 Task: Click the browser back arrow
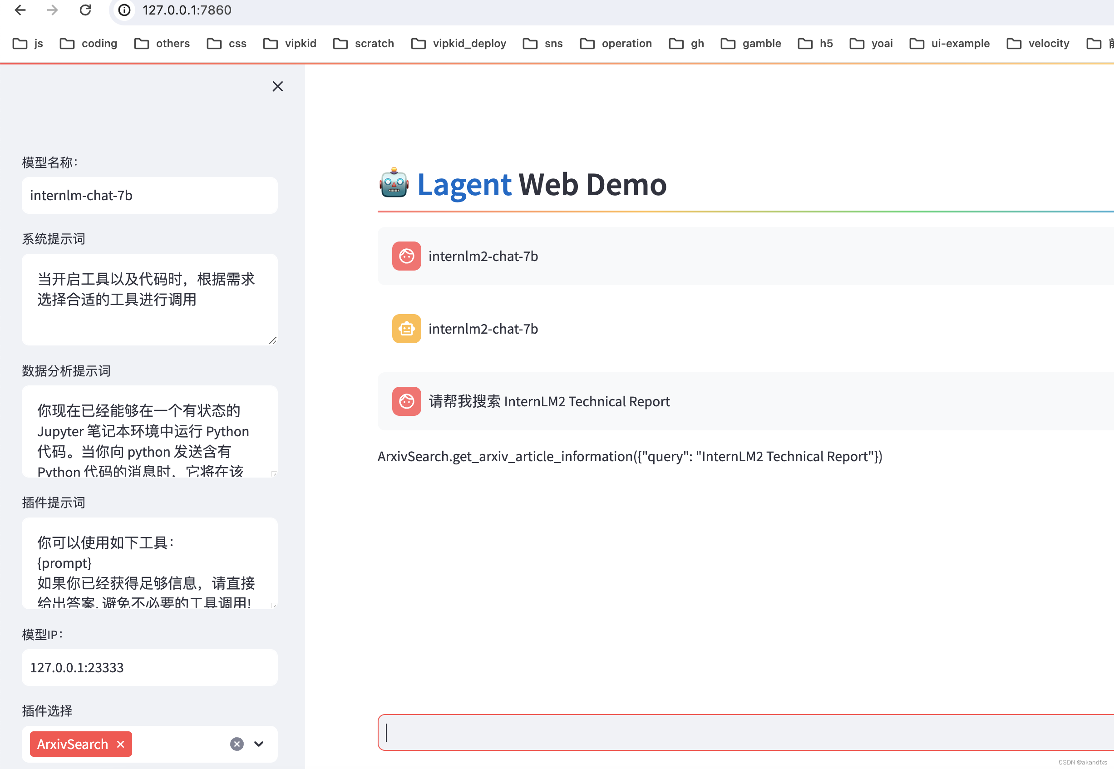tap(20, 10)
